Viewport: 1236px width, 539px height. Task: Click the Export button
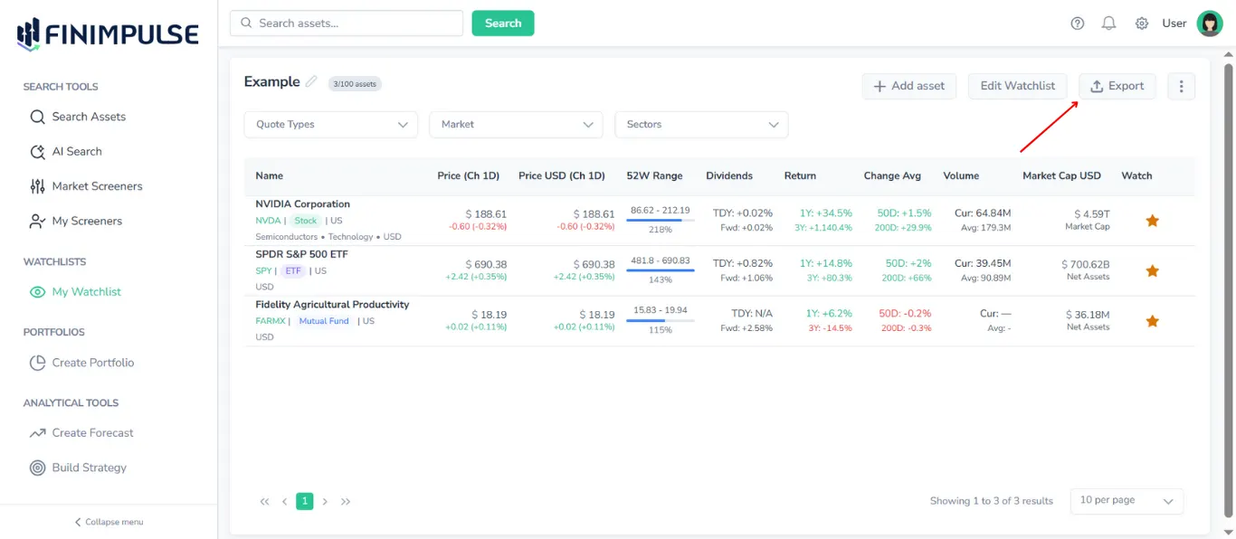[1117, 86]
